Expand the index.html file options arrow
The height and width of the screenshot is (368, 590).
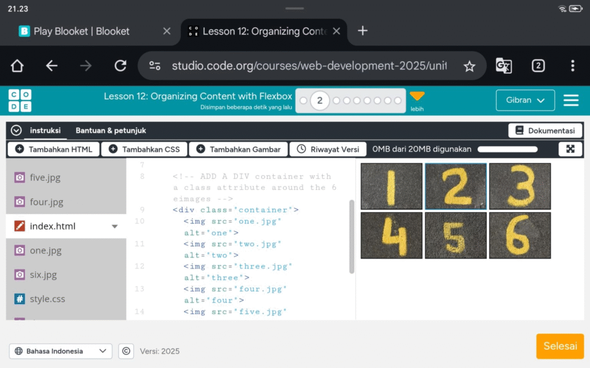(x=114, y=227)
